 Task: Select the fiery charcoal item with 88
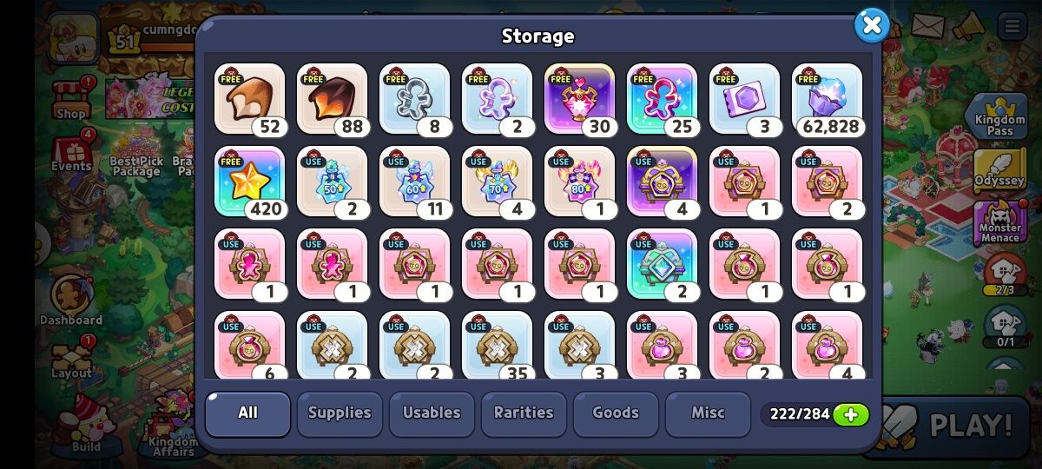332,99
